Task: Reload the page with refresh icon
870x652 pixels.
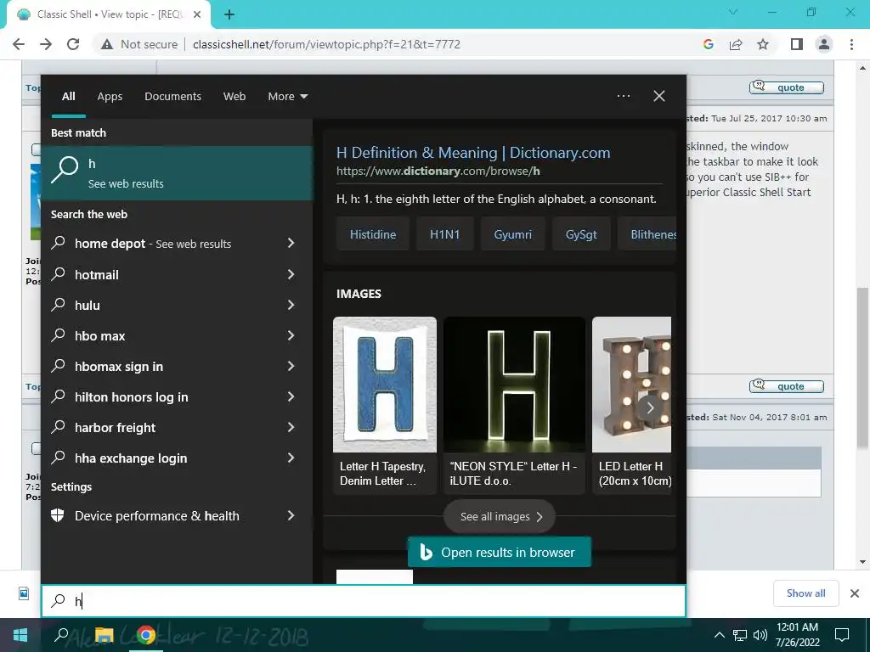Action: [73, 44]
